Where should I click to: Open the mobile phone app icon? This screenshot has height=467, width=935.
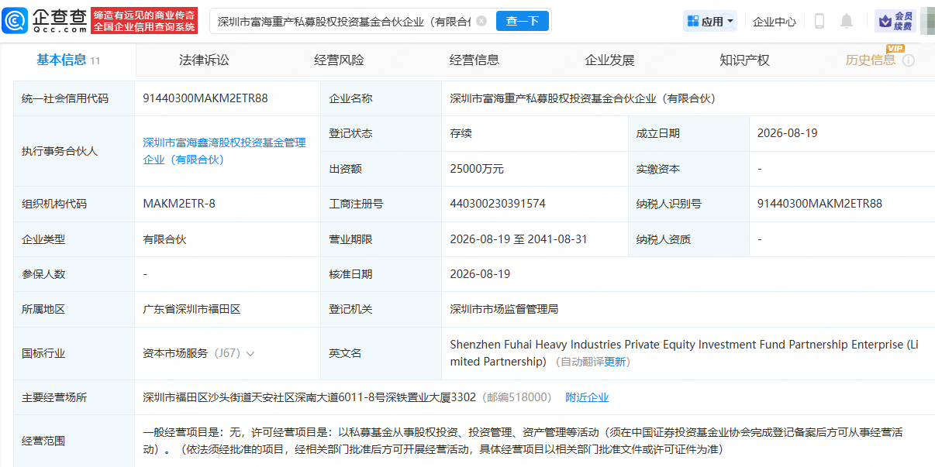(819, 21)
